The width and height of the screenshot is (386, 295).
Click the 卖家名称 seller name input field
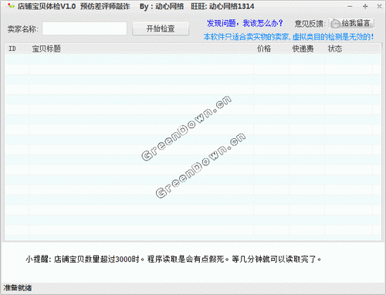click(84, 29)
